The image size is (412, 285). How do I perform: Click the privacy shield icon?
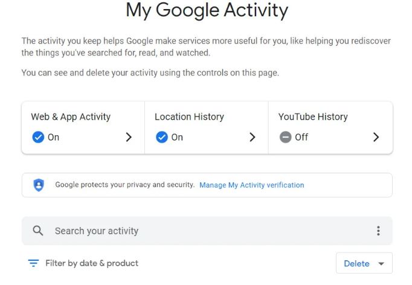pos(39,185)
